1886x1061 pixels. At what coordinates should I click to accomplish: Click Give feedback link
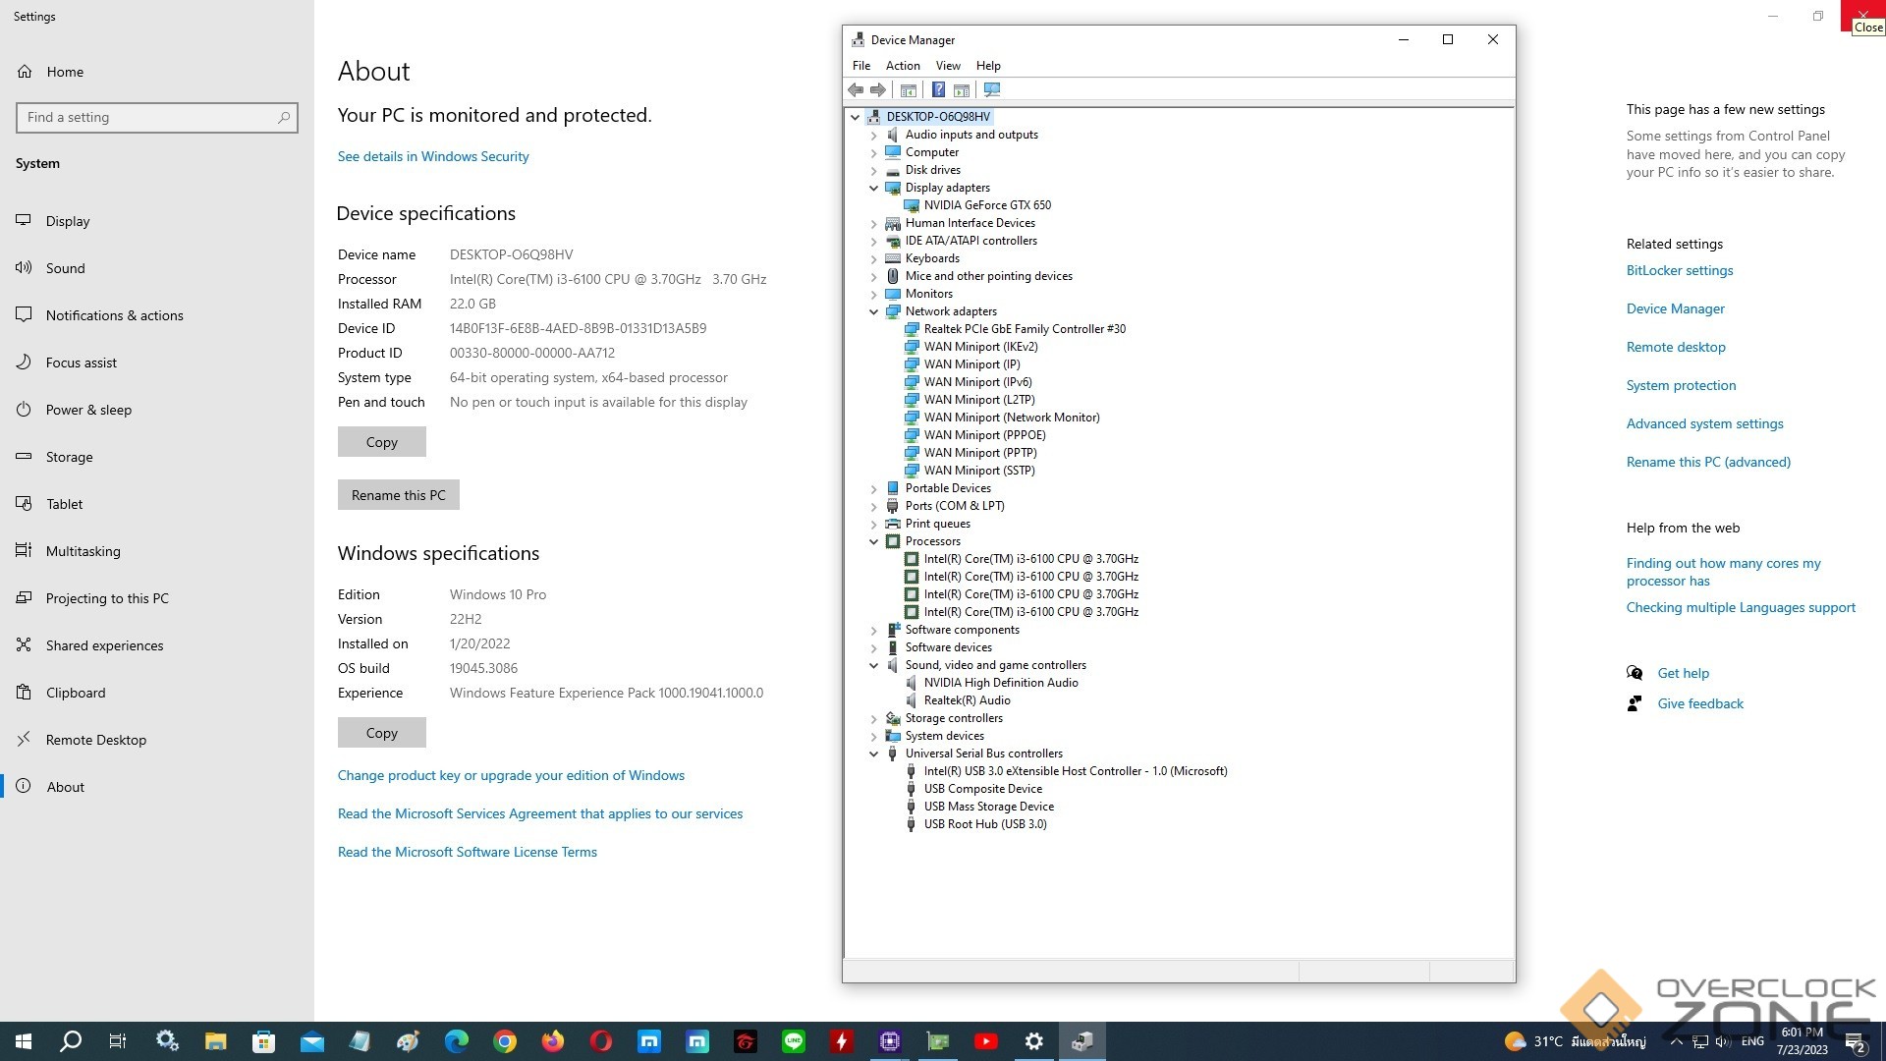click(1700, 703)
